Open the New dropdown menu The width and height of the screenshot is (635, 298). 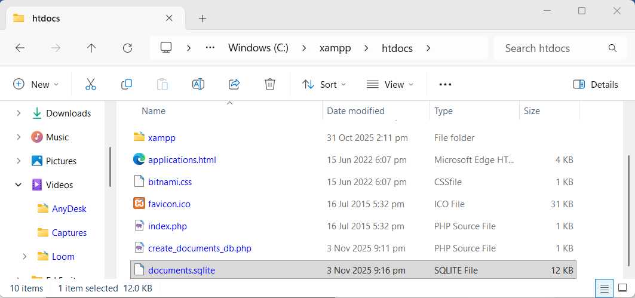[36, 84]
